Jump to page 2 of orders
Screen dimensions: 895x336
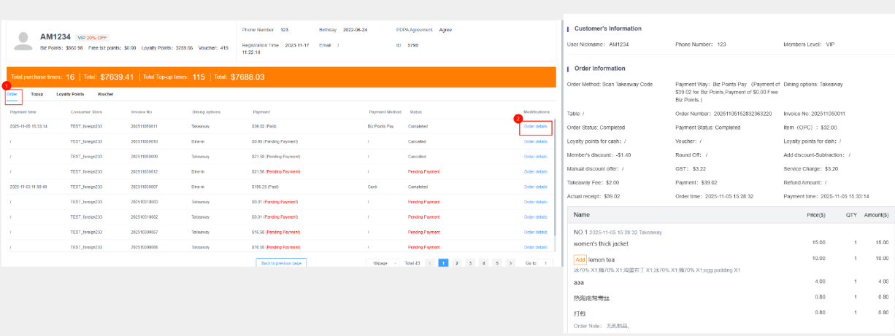(456, 262)
